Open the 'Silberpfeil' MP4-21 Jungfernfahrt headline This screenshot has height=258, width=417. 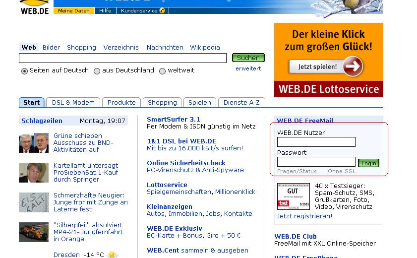point(88,232)
